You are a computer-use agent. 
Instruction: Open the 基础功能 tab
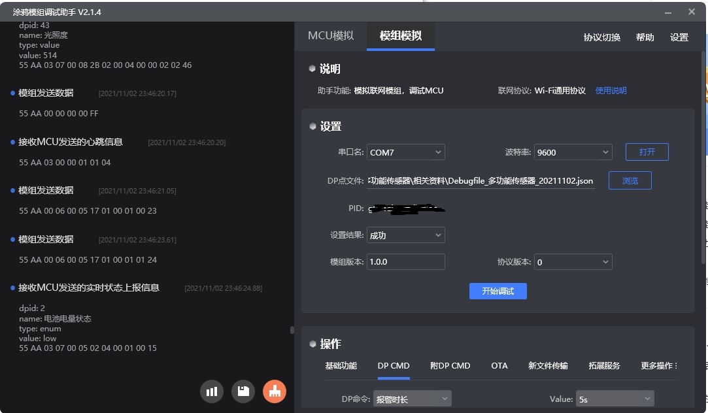coord(341,366)
